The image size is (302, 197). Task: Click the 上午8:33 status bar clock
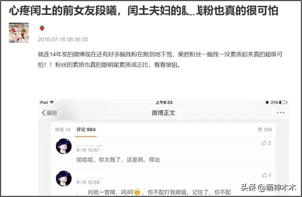(x=164, y=102)
